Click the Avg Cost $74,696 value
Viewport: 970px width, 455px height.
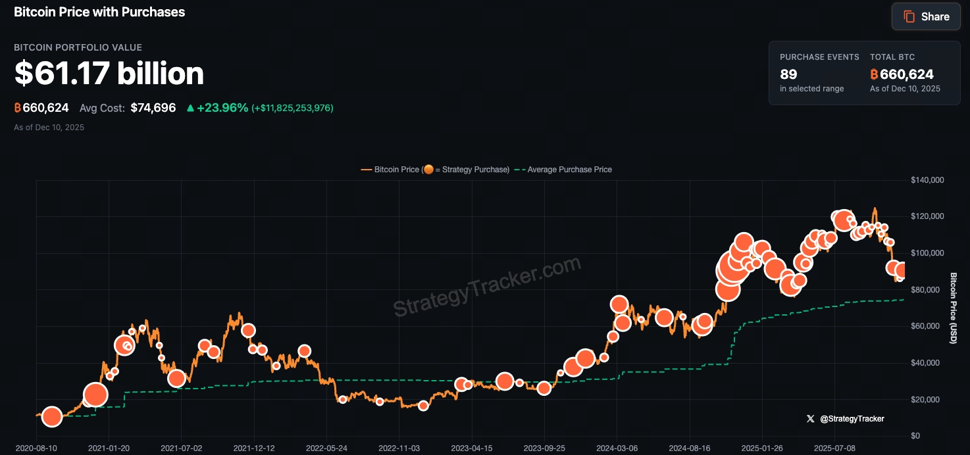153,108
